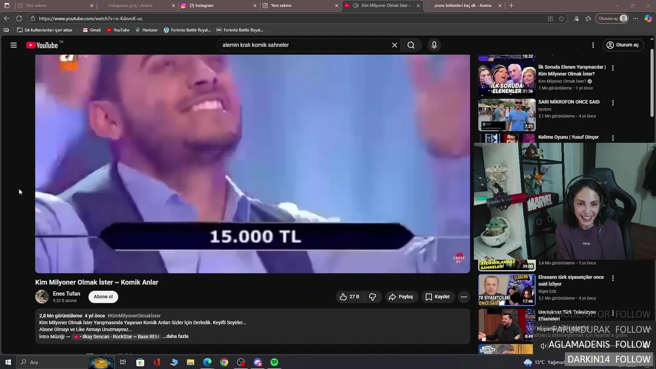Open a new browser tab
The width and height of the screenshot is (656, 369).
tap(511, 6)
